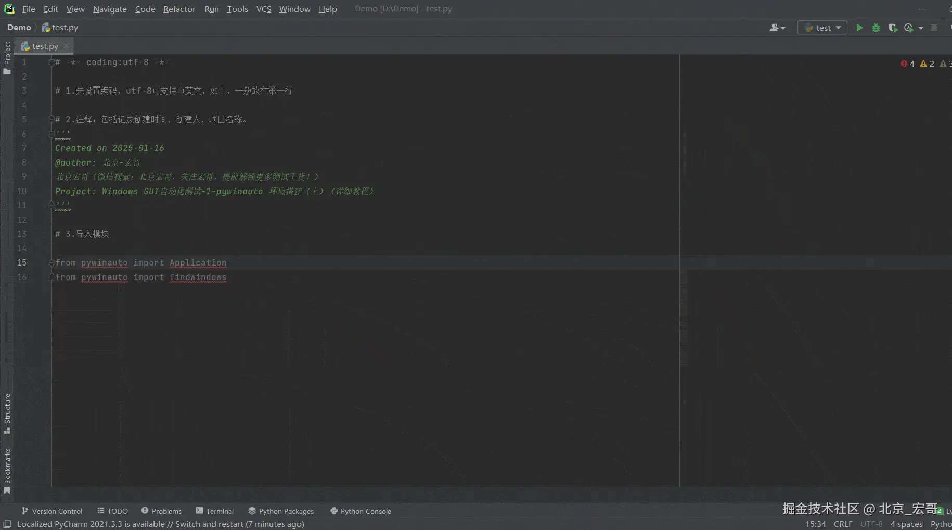Click the '# 3.导入模块' comment
This screenshot has height=530, width=952.
click(82, 234)
